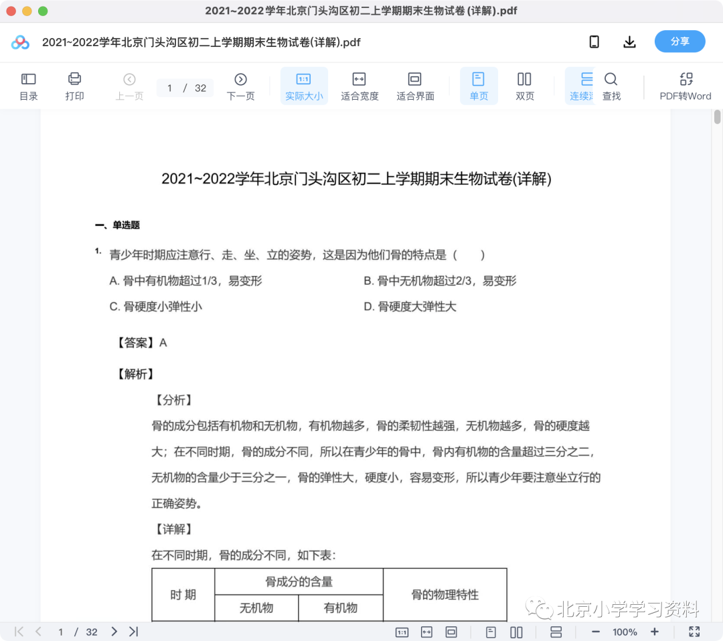Click the 【分析】 label
The image size is (723, 641).
174,400
